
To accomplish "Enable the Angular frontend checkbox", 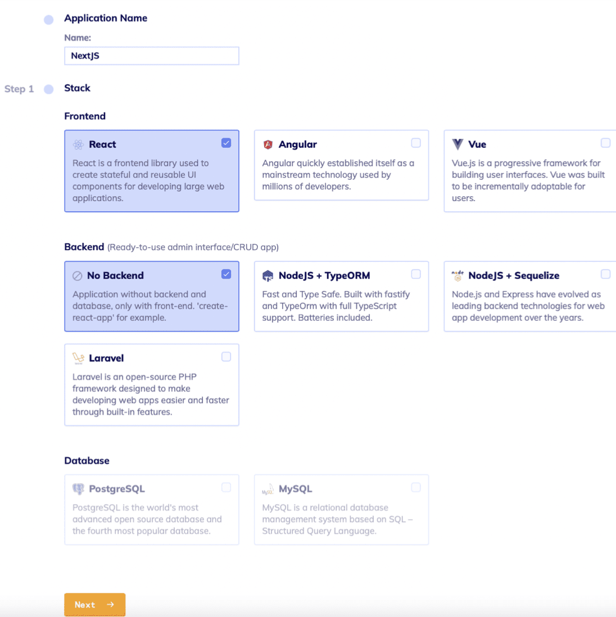I will click(x=416, y=143).
